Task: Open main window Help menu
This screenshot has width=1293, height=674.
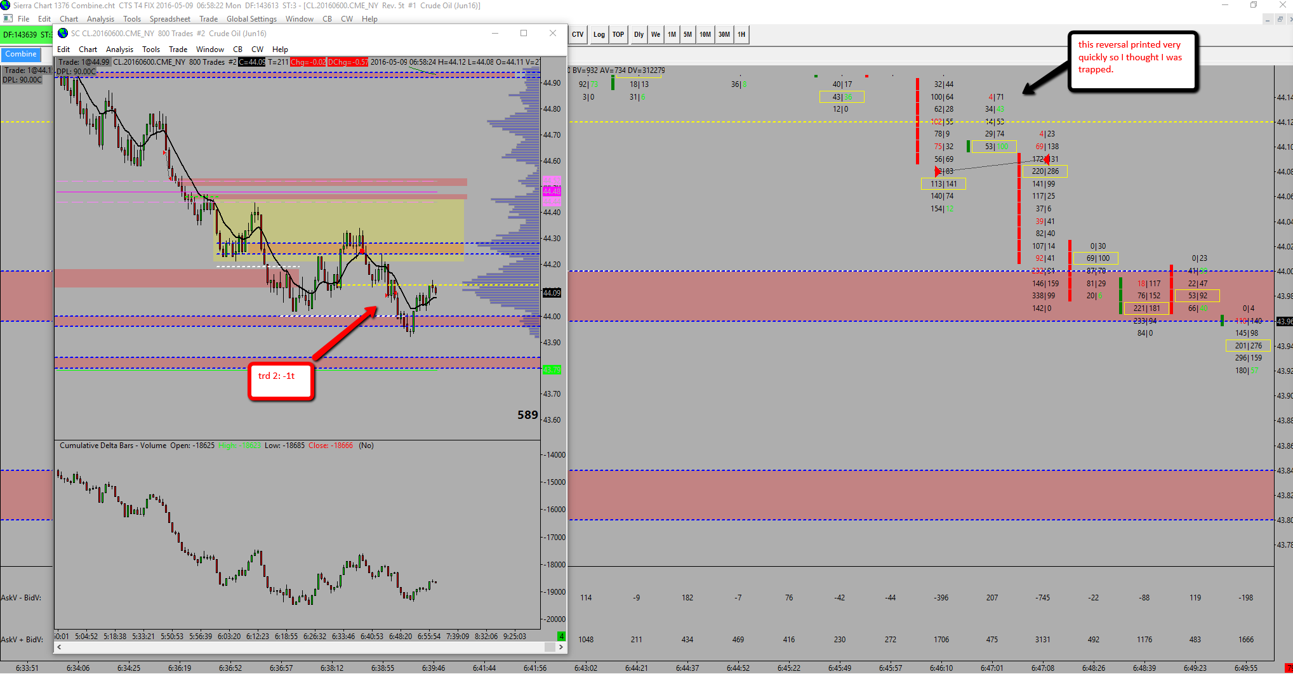Action: [x=369, y=19]
